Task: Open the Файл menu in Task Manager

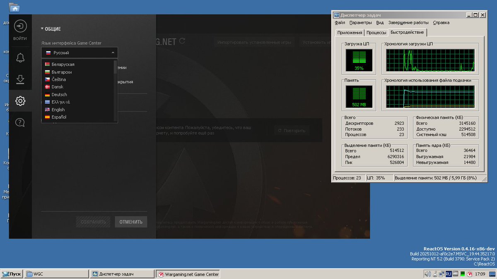Action: [x=340, y=23]
